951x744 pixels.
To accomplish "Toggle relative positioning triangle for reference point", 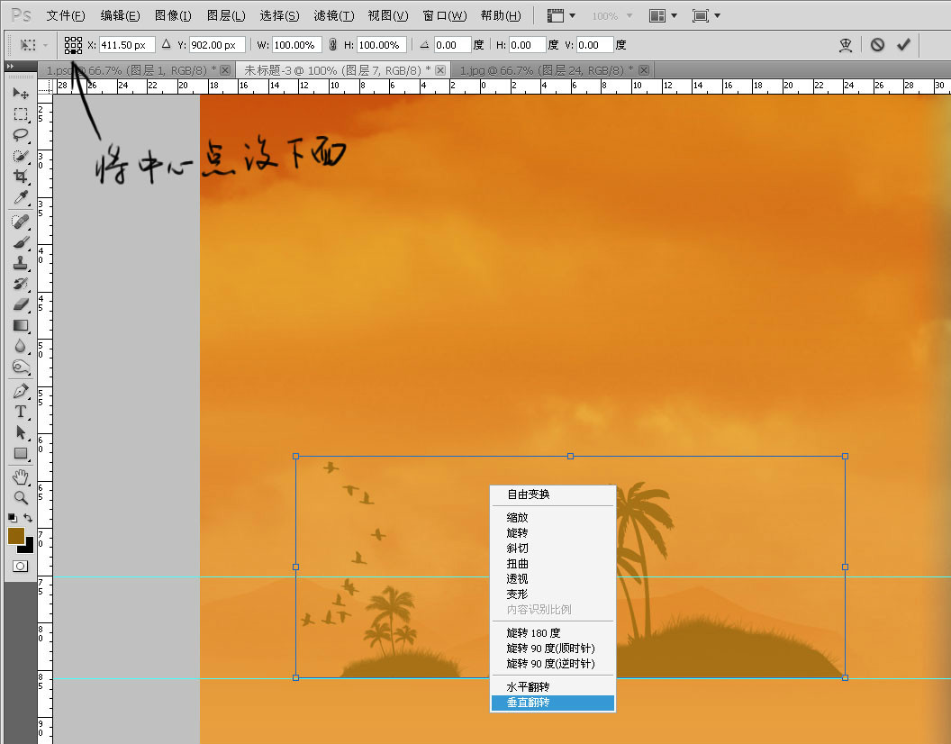I will point(167,44).
